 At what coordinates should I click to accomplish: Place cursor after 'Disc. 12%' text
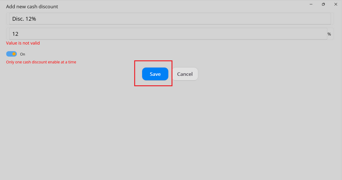[x=37, y=19]
